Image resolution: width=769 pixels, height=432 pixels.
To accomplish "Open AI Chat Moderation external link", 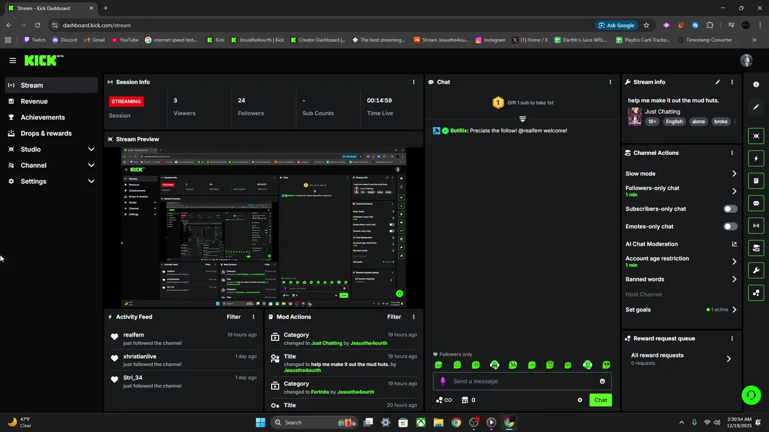I will coord(734,244).
